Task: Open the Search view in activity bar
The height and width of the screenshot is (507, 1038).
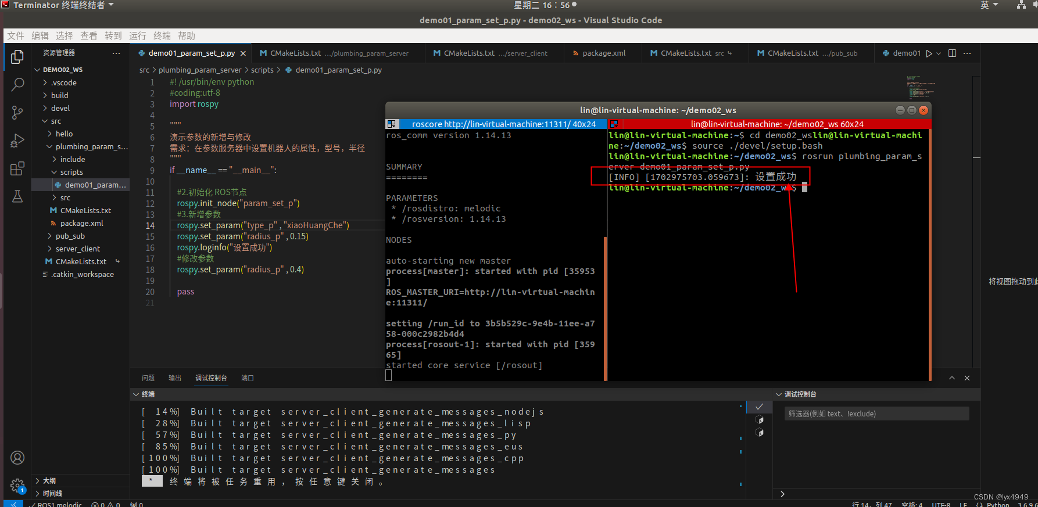Action: point(17,85)
